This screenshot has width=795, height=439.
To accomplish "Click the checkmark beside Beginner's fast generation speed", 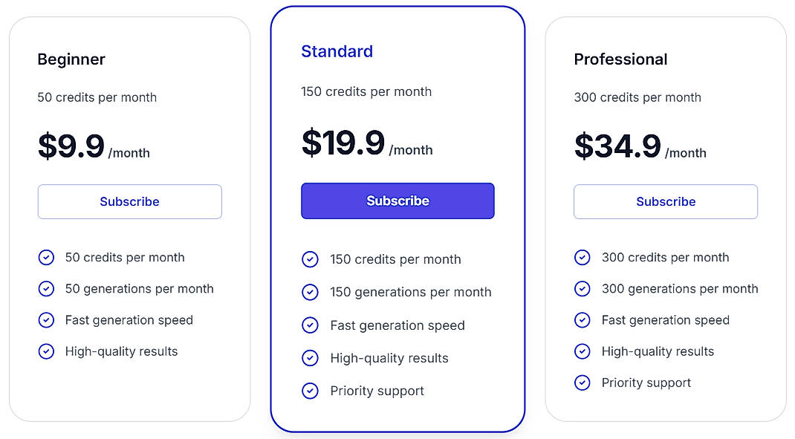I will tap(46, 320).
